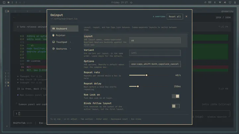The image size is (239, 134).
Task: Focus the Variant input field with intl placeholder
Action: pos(155,53)
